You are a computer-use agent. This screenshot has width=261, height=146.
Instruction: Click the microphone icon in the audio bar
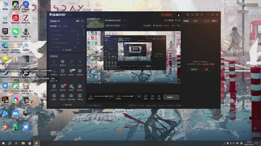[90, 96]
